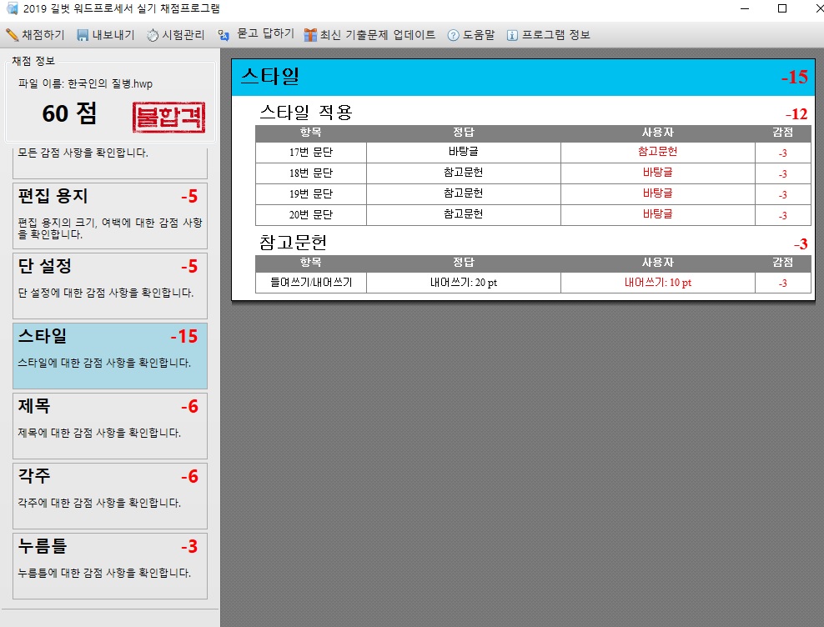This screenshot has width=824, height=627.
Task: Click the 사용자 column header in 참고문헌 table
Action: pyautogui.click(x=657, y=263)
